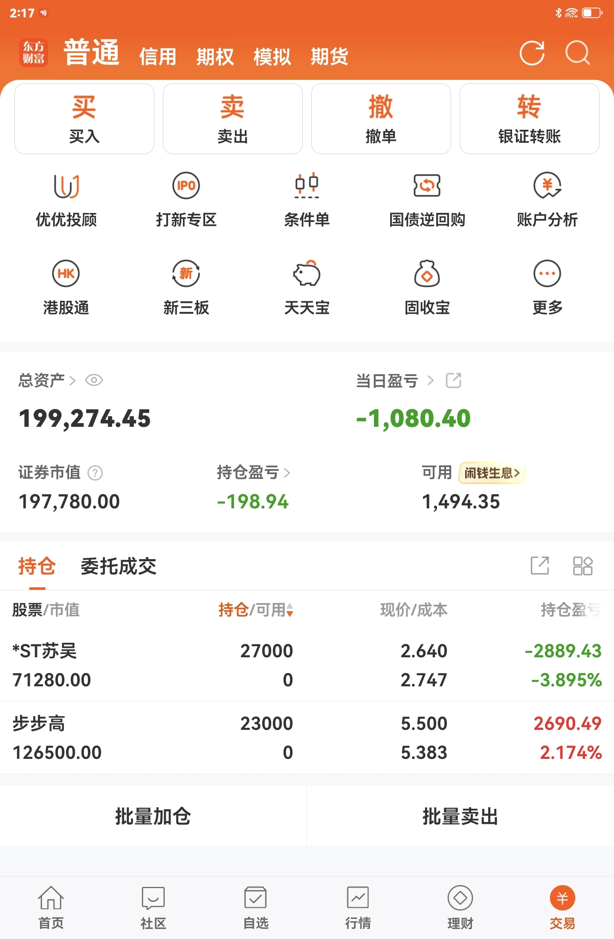Image resolution: width=614 pixels, height=939 pixels.
Task: Tap 撤单 cancel order button
Action: pos(381,119)
